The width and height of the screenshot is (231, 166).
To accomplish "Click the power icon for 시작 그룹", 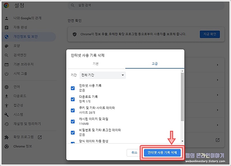I will point(6,74).
